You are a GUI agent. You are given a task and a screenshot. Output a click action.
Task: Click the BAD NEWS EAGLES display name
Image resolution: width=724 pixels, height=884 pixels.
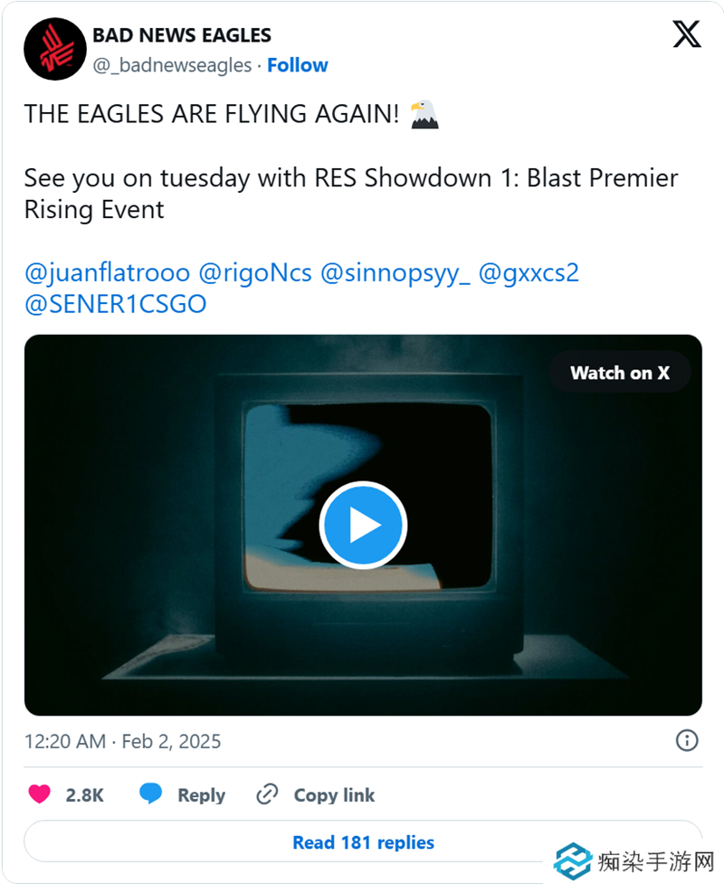[x=182, y=36]
